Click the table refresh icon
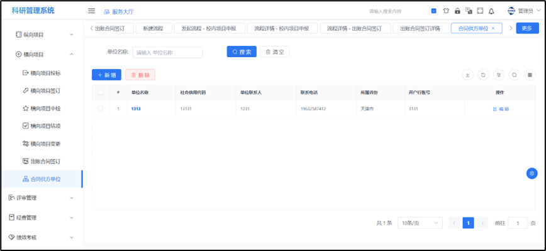 483,75
